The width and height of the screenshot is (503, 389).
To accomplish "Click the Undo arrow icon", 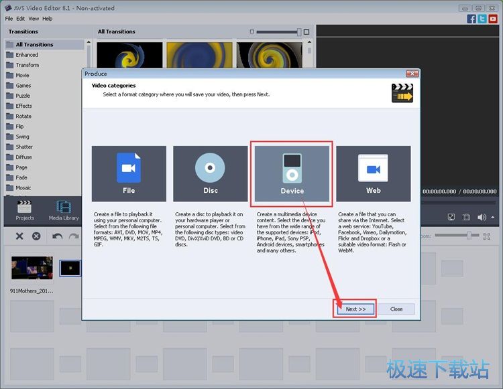I will [x=58, y=236].
